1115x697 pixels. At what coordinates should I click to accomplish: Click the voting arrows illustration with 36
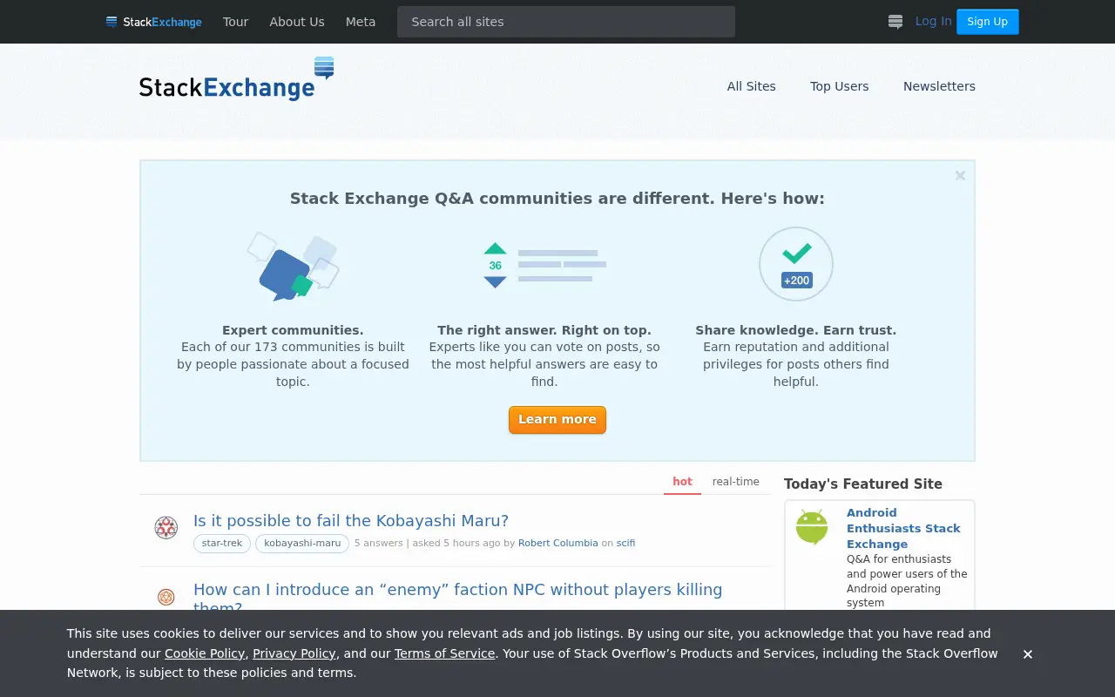(x=544, y=265)
